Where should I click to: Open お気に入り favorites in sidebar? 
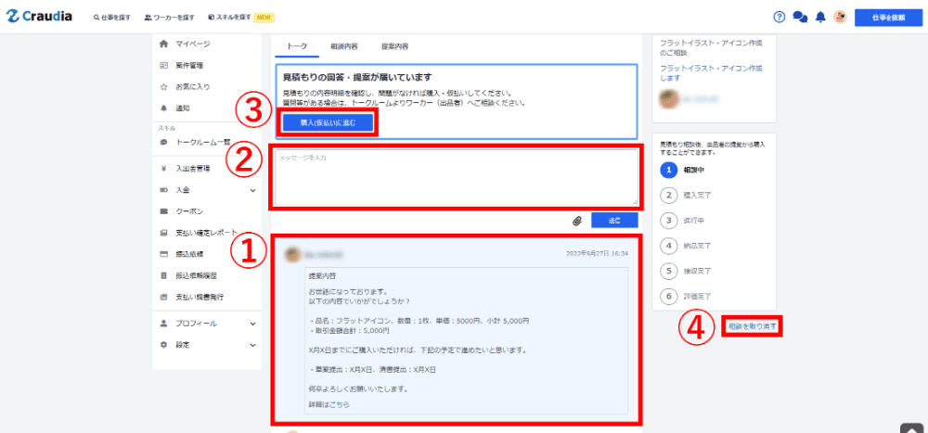[192, 86]
